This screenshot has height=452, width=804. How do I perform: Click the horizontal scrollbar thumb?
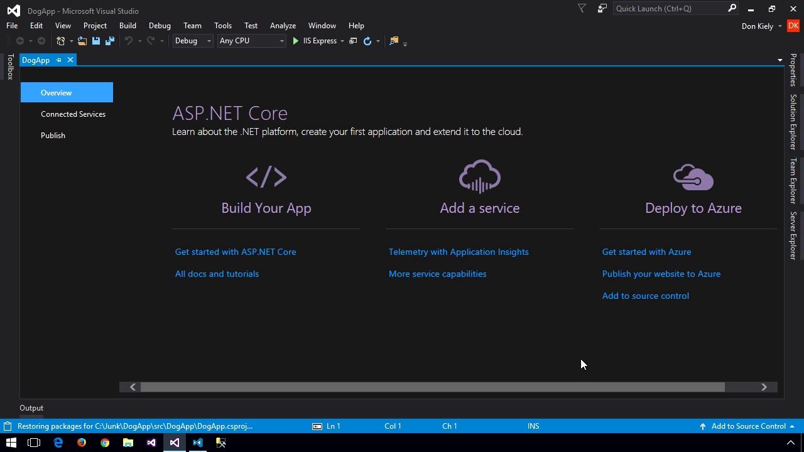coord(432,387)
